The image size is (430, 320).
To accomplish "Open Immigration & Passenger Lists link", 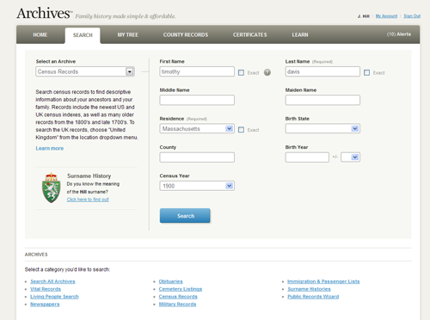I will point(323,281).
